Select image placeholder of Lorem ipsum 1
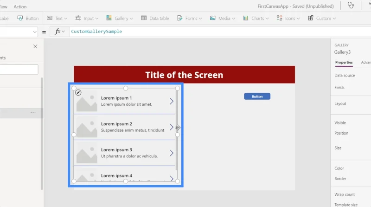The height and width of the screenshot is (207, 371). coord(87,101)
